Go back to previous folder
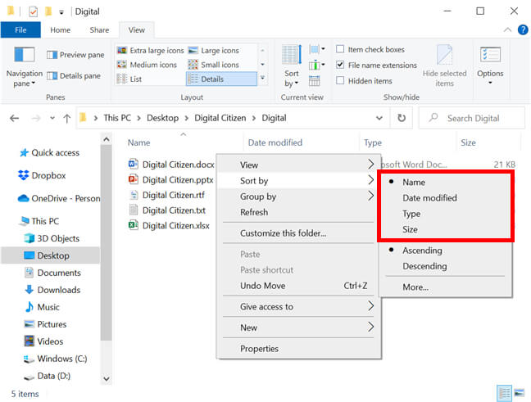Viewport: 531px width, 402px height. [x=15, y=118]
